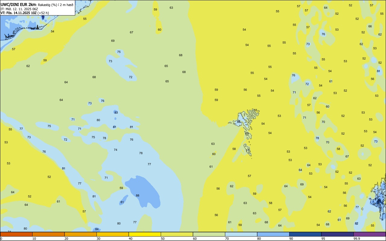Click the title text 'UWC/DINI EUR 2km'

(x=18, y=4)
